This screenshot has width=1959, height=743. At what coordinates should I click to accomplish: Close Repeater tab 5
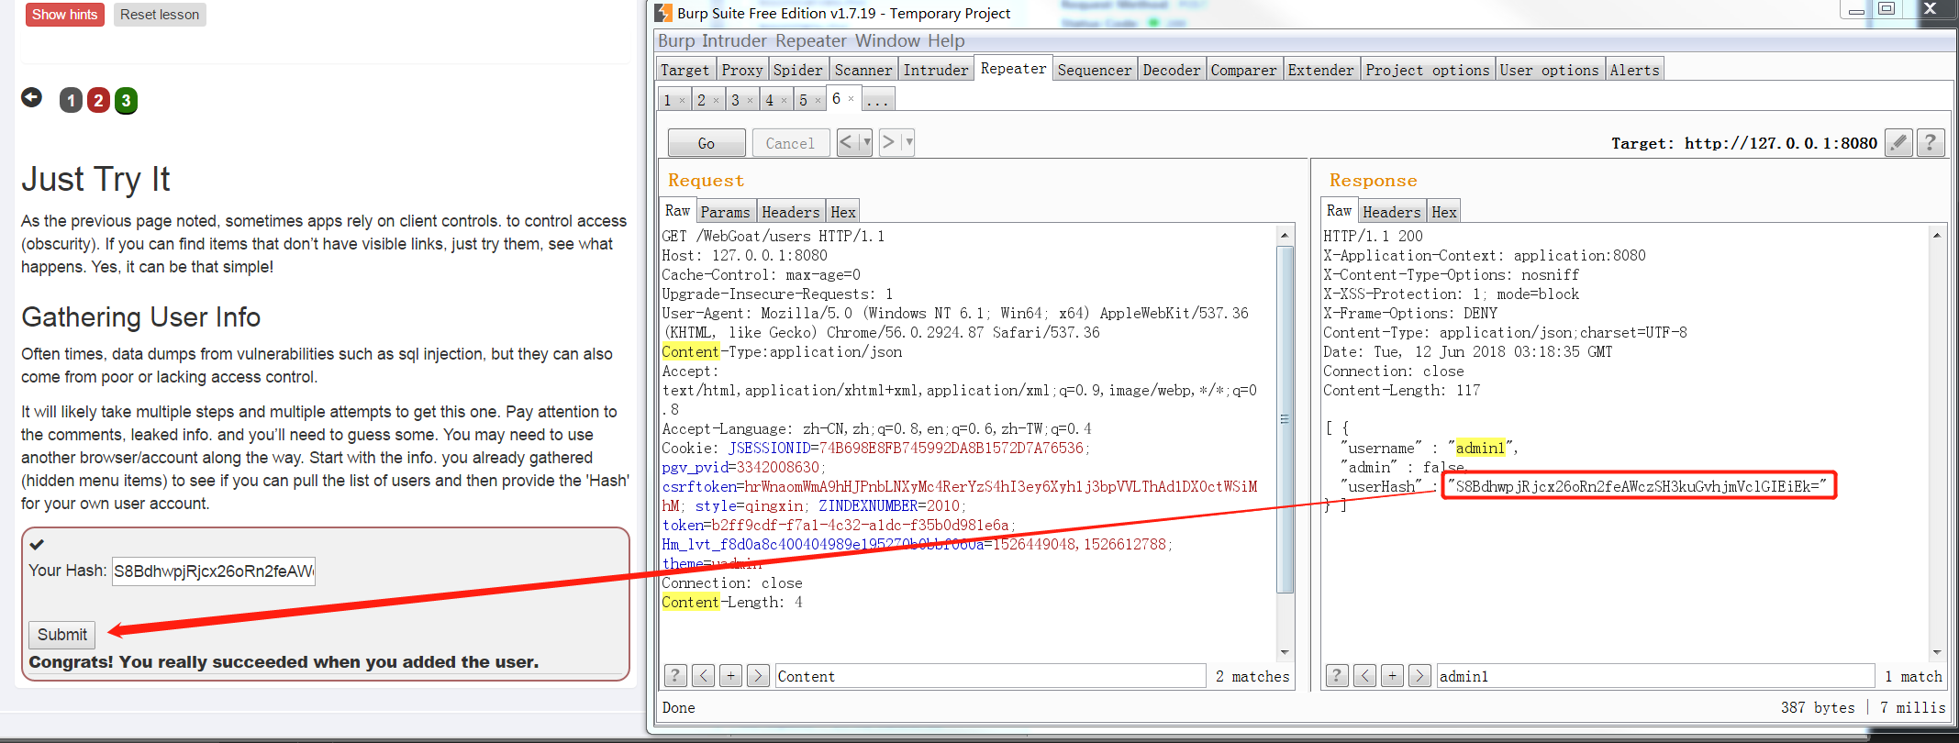(818, 101)
